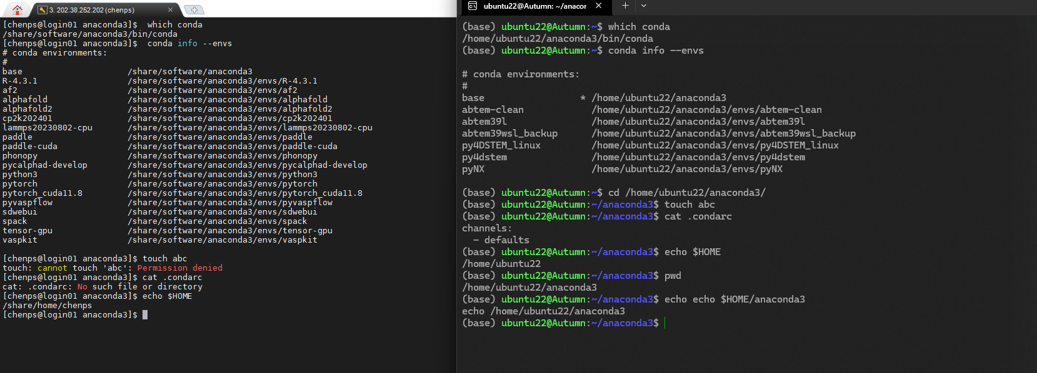
Task: Click the asterisk marking the active base environment
Action: point(583,98)
